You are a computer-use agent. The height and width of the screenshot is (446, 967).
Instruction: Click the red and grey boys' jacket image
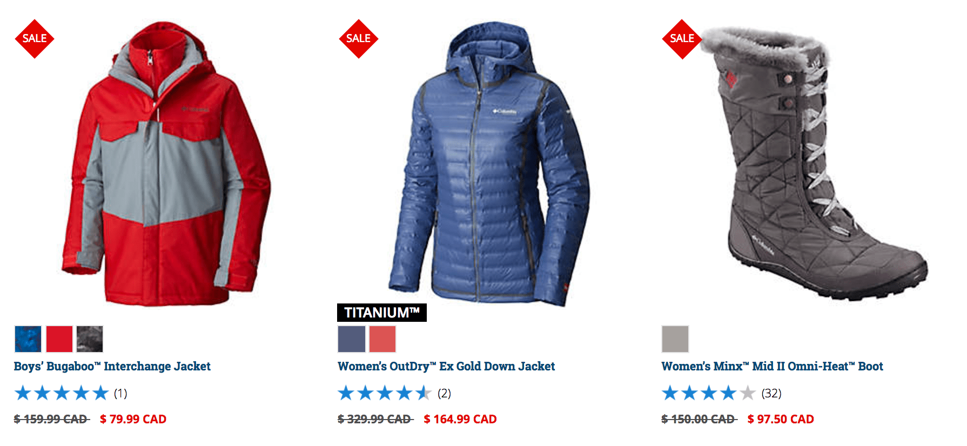click(166, 164)
